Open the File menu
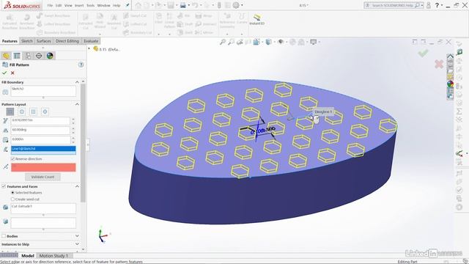469x264 pixels. coord(50,5)
